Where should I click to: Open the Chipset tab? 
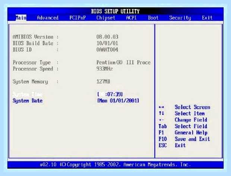(x=106, y=18)
